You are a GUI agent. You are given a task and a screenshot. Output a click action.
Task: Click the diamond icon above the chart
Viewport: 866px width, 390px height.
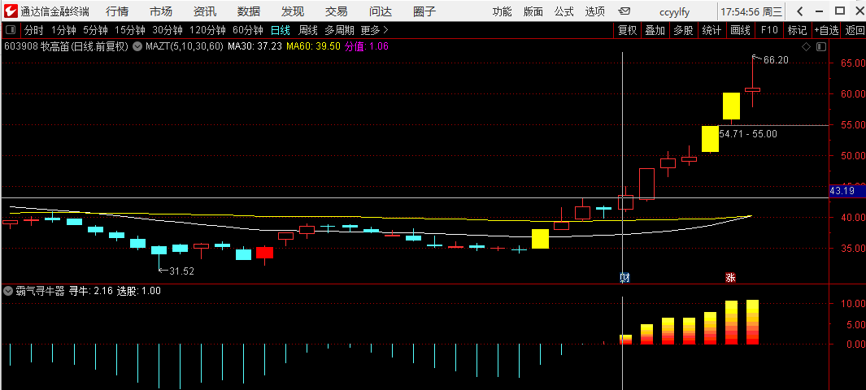click(x=807, y=47)
